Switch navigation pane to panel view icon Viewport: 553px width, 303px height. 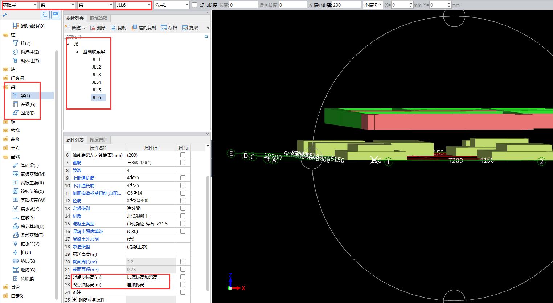56,15
